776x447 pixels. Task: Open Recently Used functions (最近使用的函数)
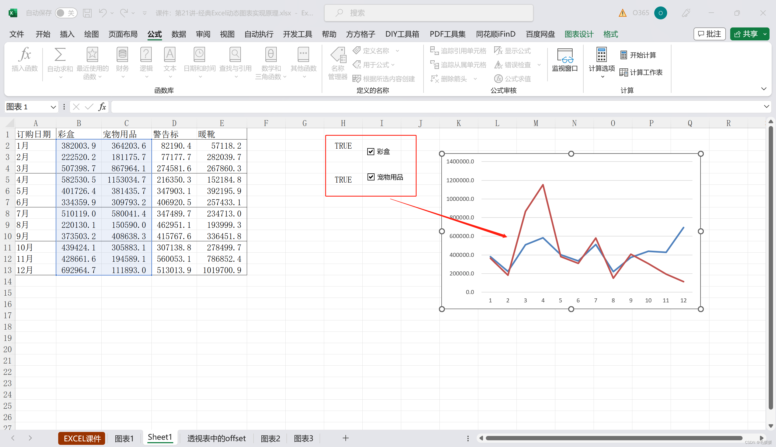coord(92,63)
